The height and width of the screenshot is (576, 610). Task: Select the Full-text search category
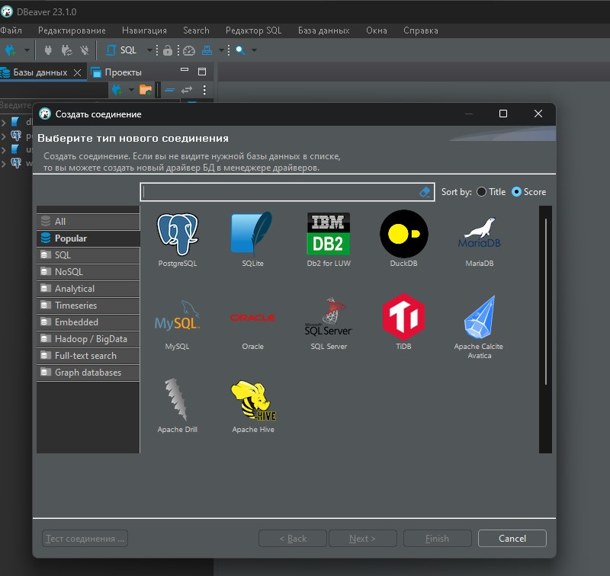(88, 356)
